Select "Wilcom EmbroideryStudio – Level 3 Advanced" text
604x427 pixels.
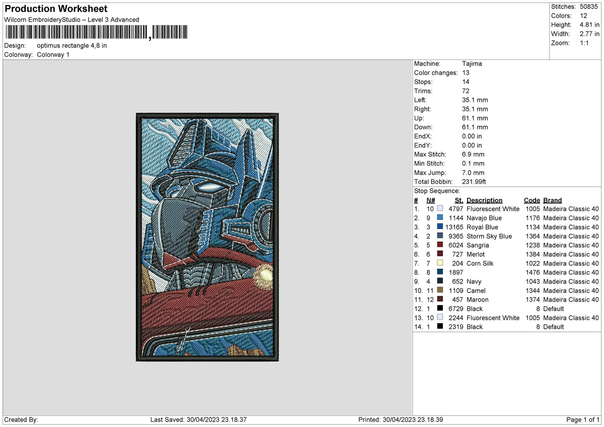coord(71,20)
